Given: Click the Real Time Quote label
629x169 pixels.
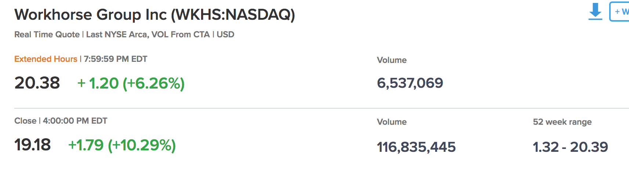Looking at the screenshot, I should tap(47, 34).
